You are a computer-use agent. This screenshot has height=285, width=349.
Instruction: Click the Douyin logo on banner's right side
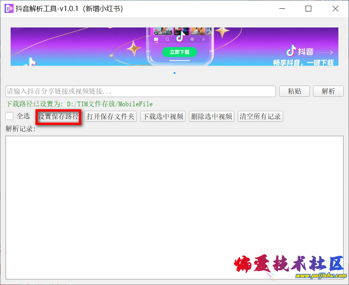click(291, 51)
